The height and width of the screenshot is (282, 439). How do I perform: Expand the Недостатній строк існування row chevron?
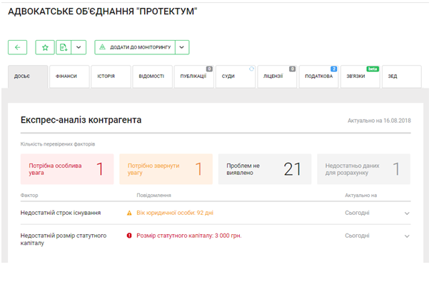[x=407, y=213]
